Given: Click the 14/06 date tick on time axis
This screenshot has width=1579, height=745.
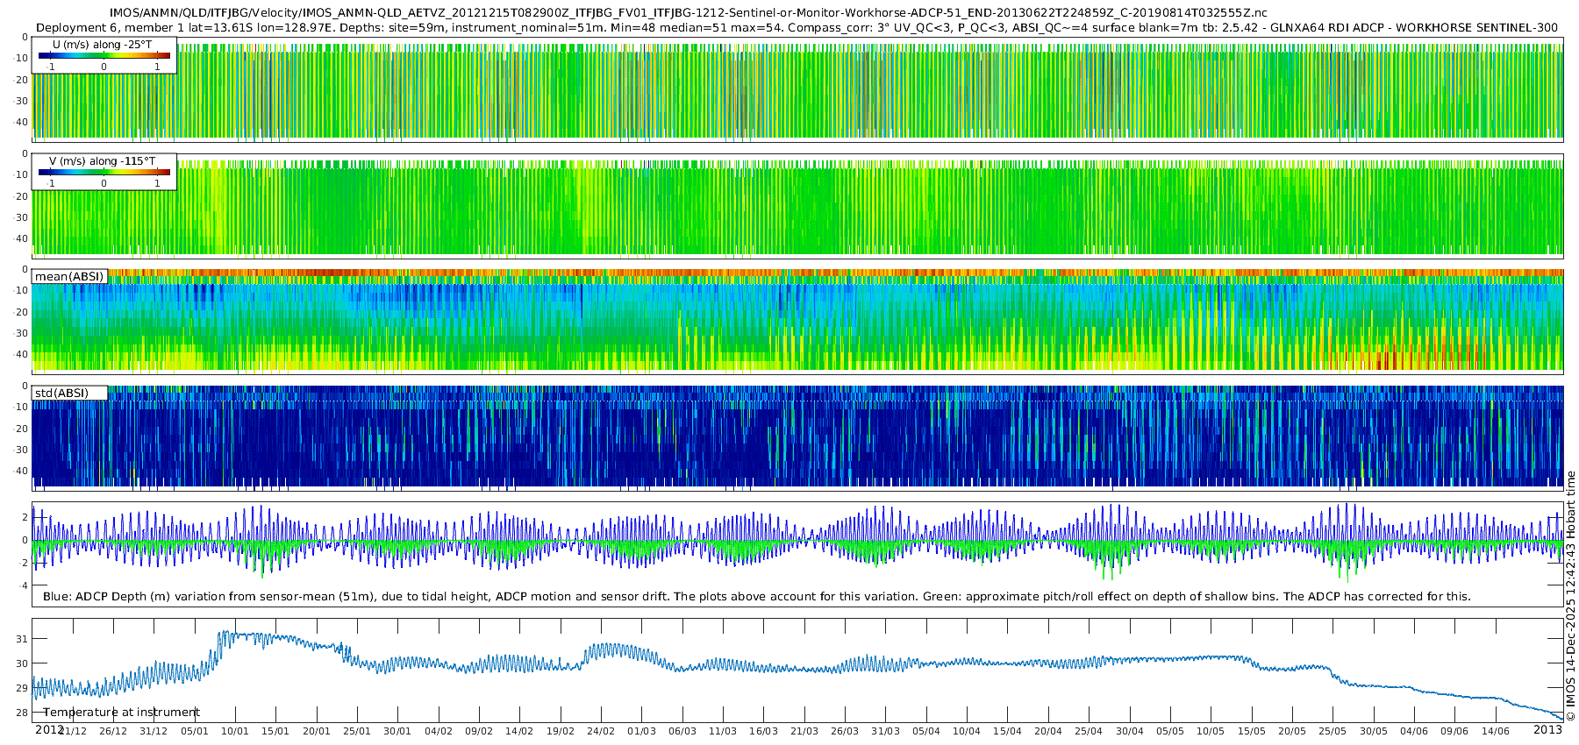Looking at the screenshot, I should tap(1496, 731).
